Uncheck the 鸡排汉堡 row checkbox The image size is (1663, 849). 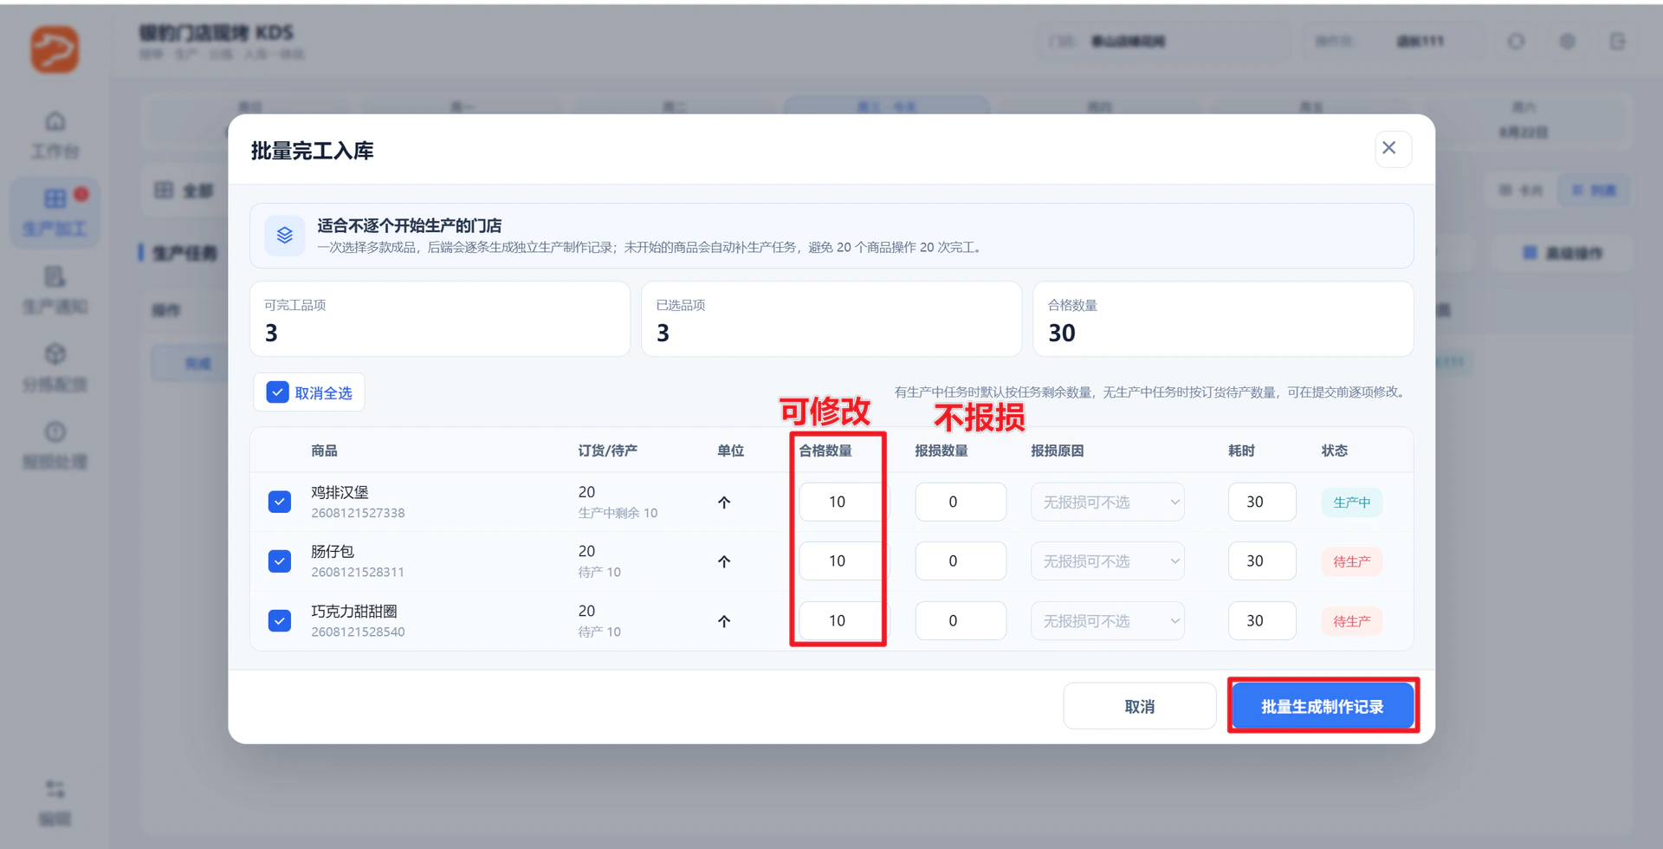[x=280, y=502]
